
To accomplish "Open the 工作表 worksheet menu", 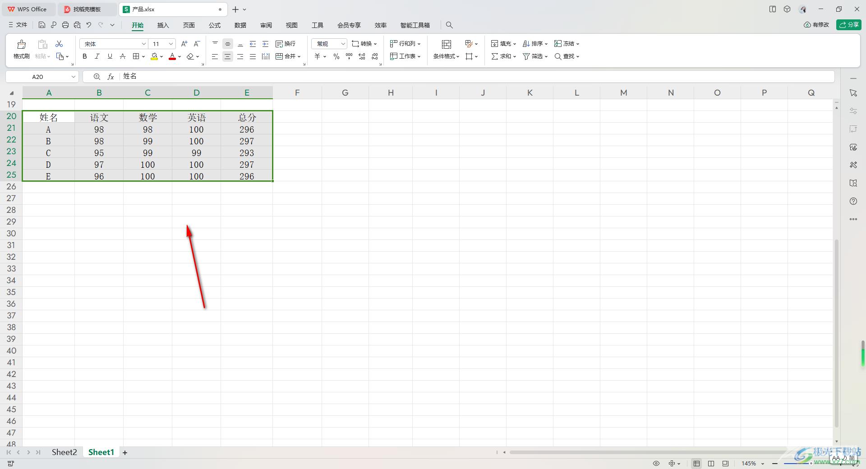I will (405, 56).
